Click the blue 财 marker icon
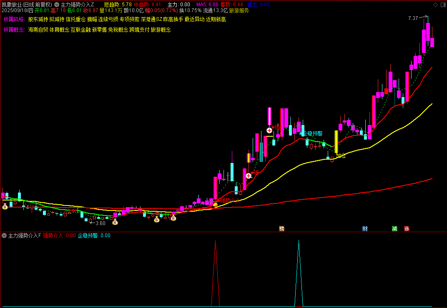The width and height of the screenshot is (447, 308). point(365,228)
